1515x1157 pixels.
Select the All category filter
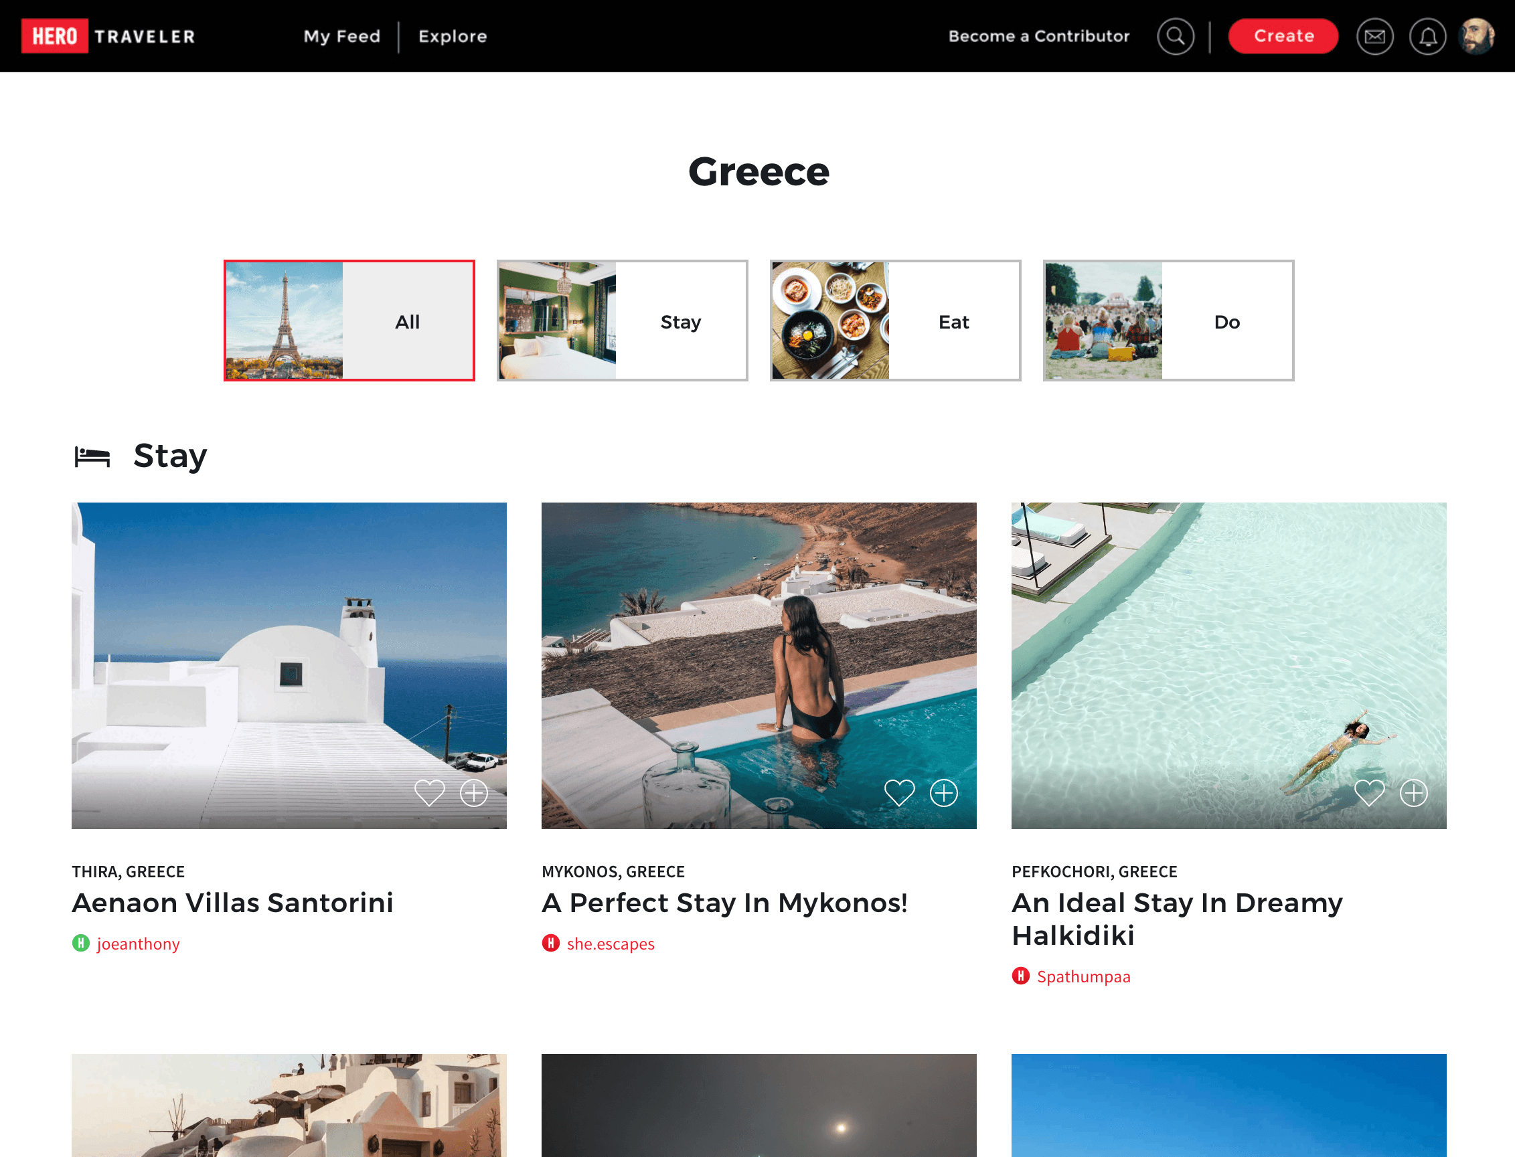coord(349,321)
